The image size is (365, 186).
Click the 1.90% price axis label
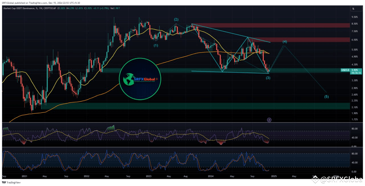(355, 113)
